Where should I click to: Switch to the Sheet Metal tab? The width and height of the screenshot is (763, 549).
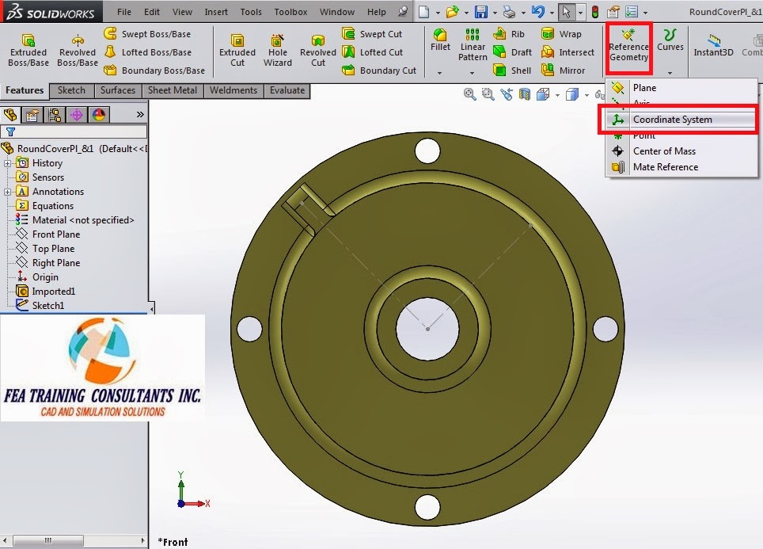[173, 90]
